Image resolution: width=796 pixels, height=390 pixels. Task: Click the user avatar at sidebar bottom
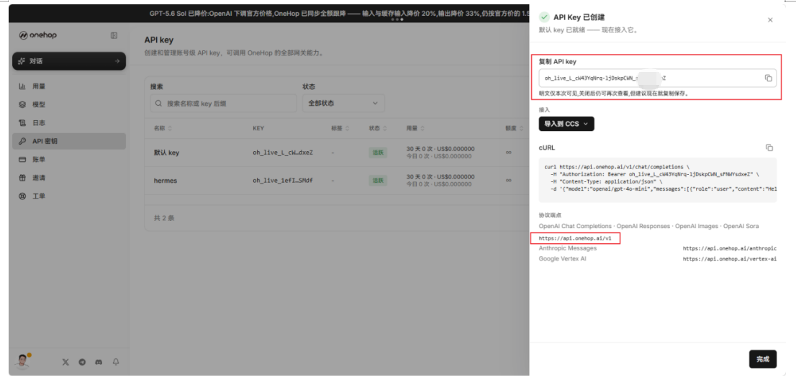(22, 362)
